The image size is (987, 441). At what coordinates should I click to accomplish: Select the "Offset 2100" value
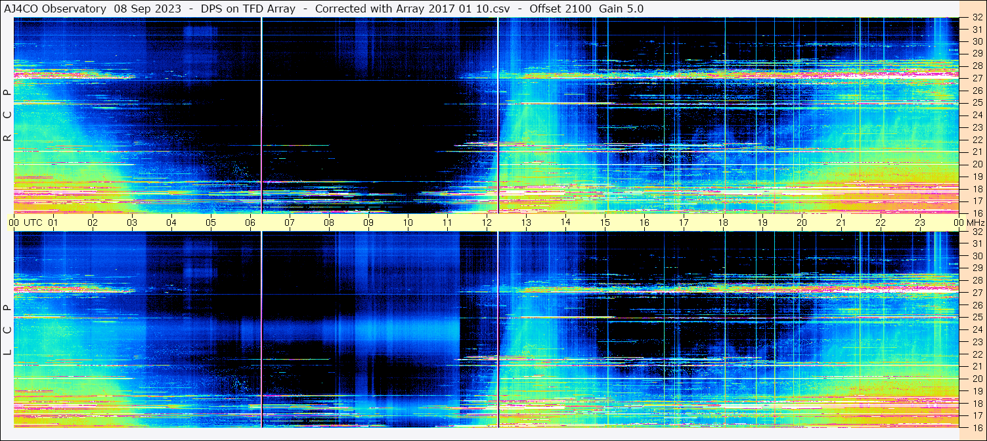559,9
